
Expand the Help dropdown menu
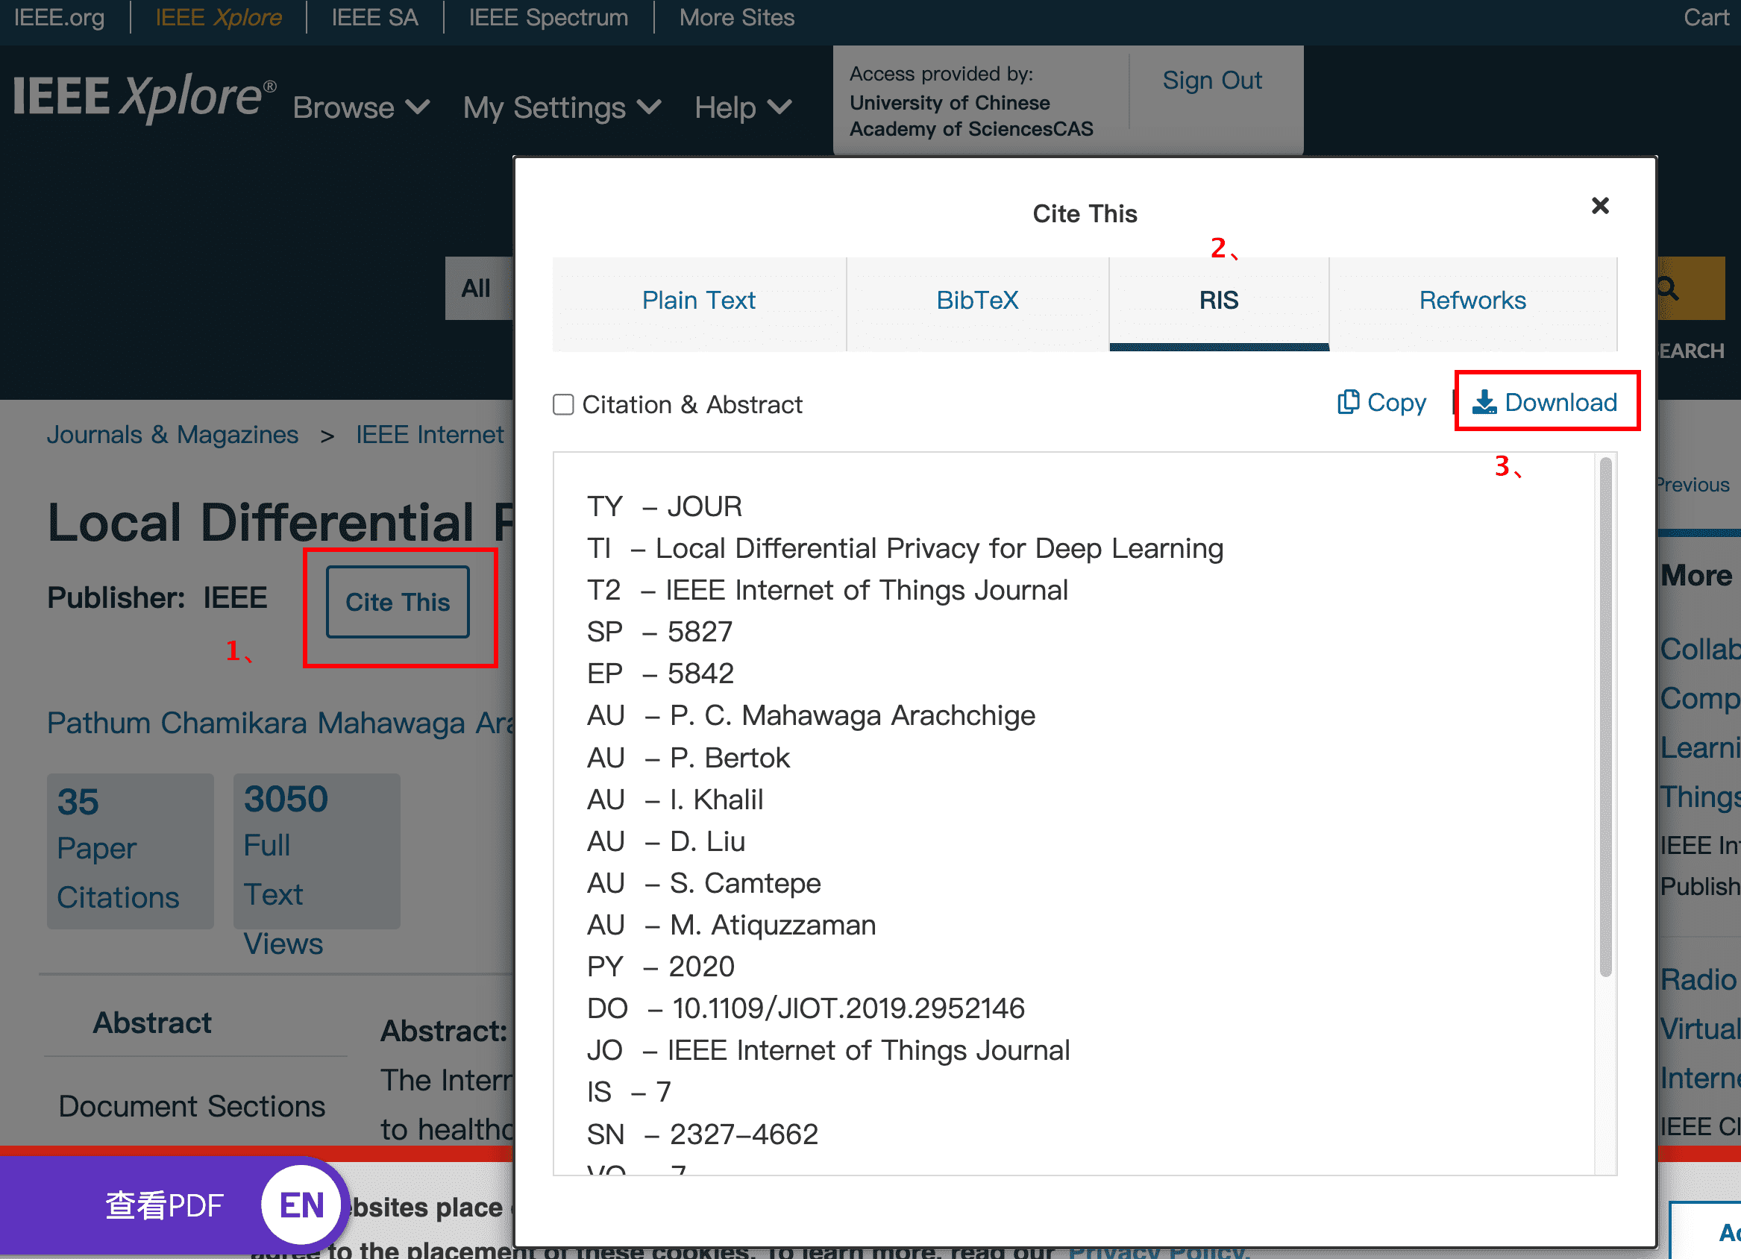click(741, 107)
